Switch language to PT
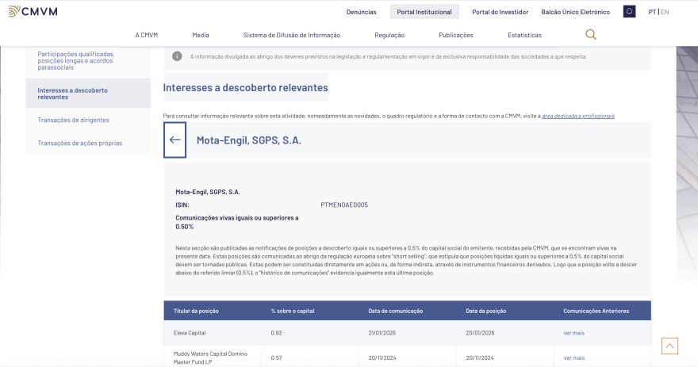Screen dimensions: 698x367 (652, 12)
